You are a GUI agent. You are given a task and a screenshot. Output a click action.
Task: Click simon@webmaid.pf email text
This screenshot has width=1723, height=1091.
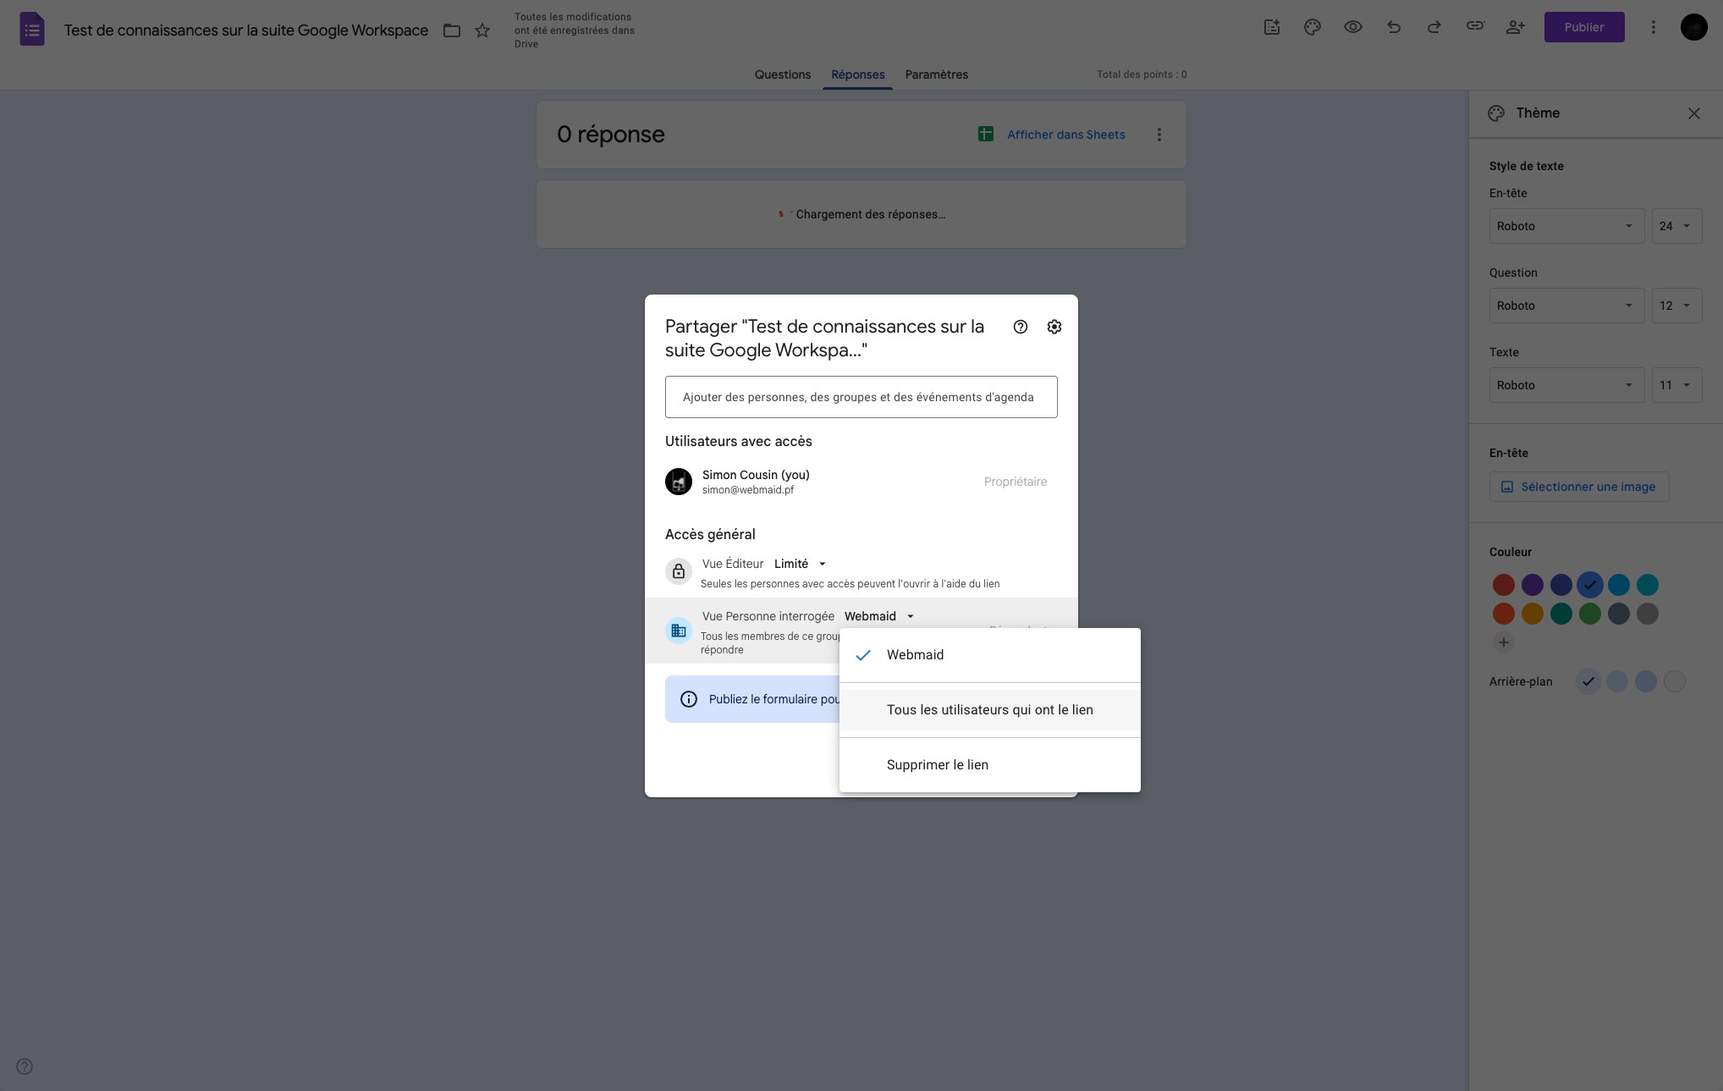747,490
